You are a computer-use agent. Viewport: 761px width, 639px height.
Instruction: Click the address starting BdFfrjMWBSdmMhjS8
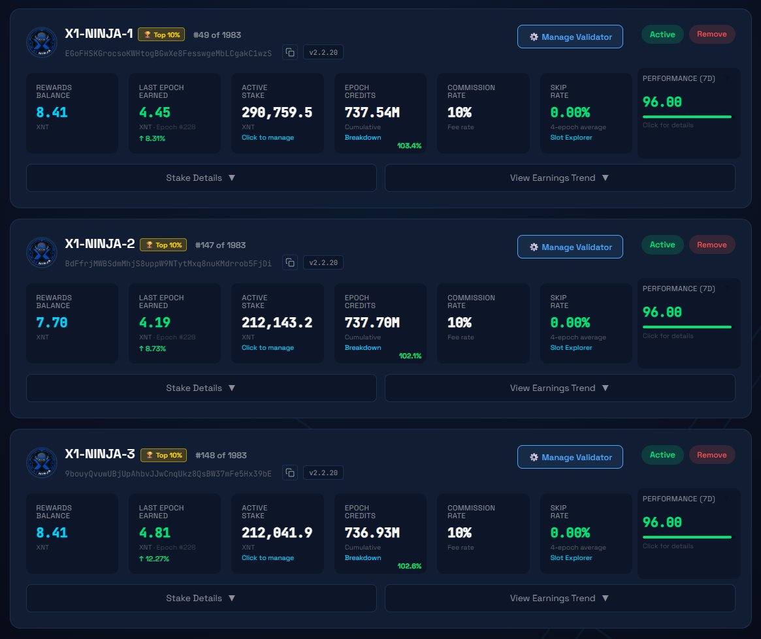pos(169,263)
